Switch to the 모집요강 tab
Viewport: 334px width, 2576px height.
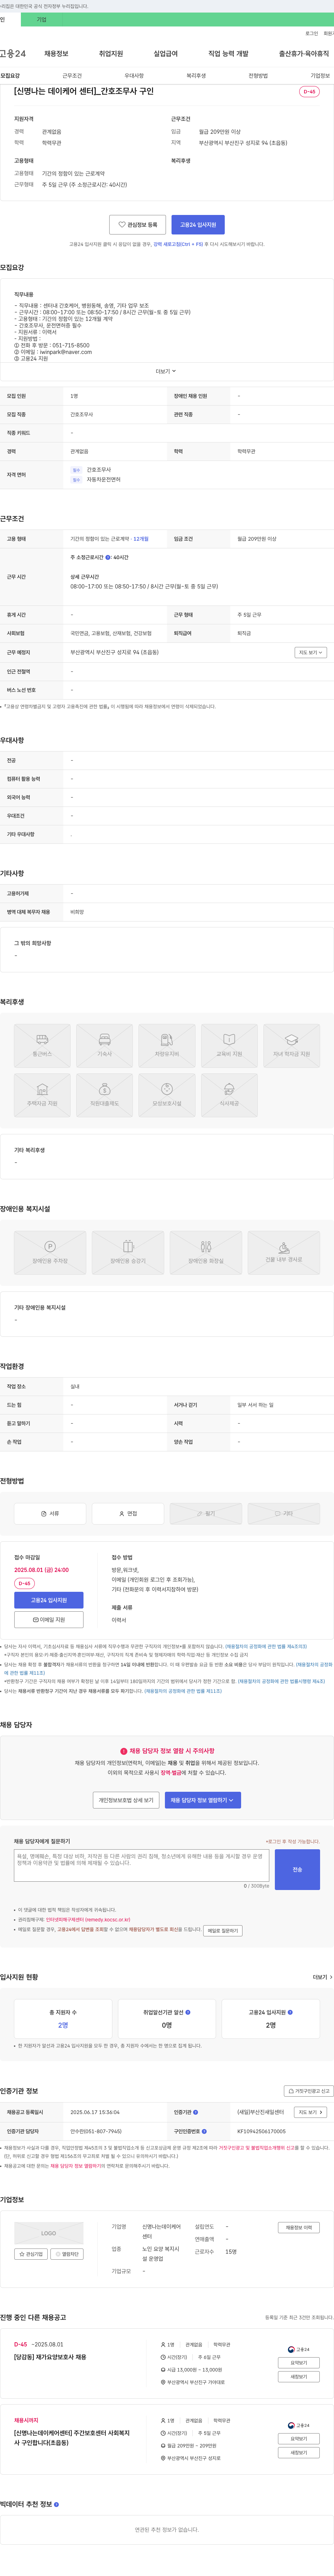[x=10, y=76]
